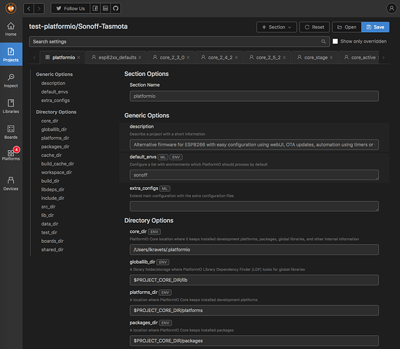Jump to description in the sidebar list

53,83
